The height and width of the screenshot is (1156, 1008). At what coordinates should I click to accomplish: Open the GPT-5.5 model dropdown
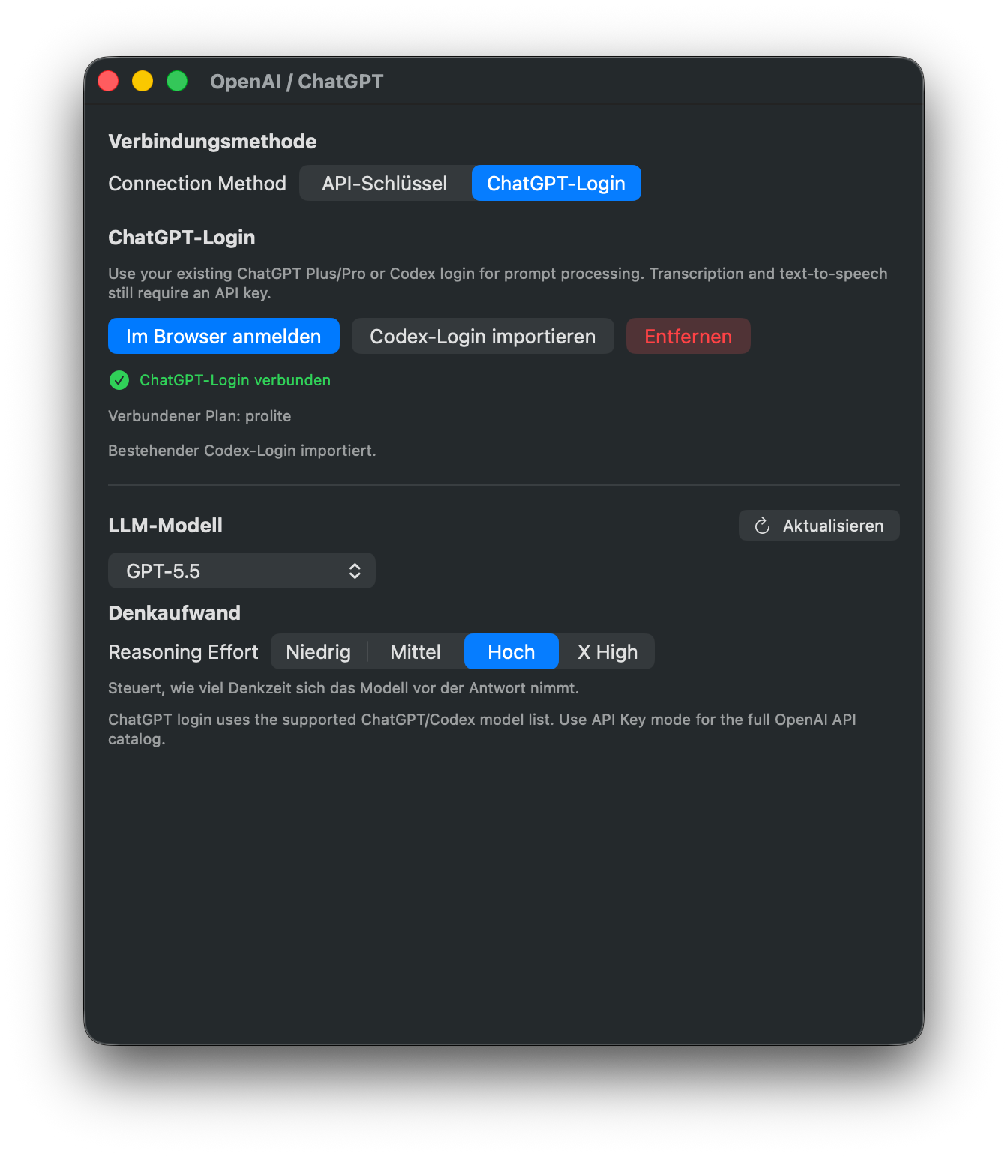pyautogui.click(x=241, y=571)
